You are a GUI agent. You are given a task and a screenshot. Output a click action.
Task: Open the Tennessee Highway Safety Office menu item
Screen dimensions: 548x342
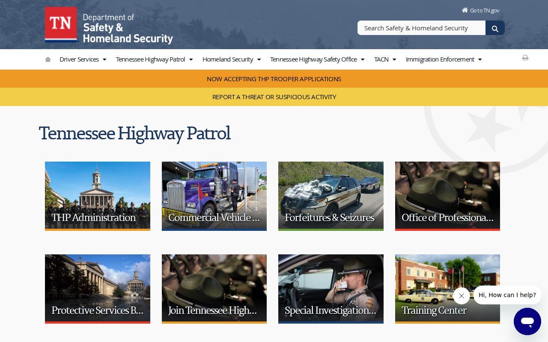[x=313, y=59]
